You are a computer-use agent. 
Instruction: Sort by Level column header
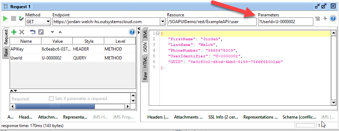tap(120, 41)
